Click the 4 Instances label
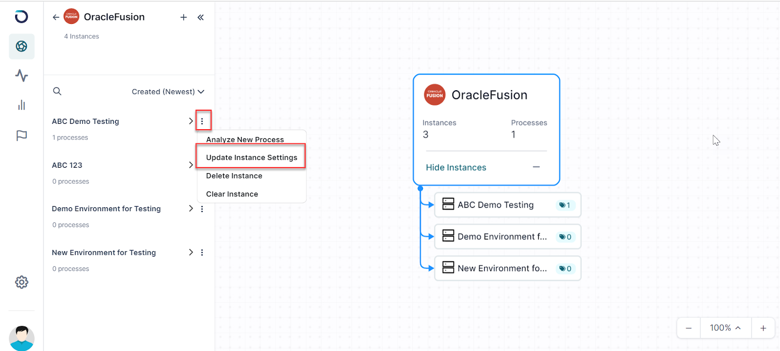The width and height of the screenshot is (780, 351). pyautogui.click(x=81, y=37)
